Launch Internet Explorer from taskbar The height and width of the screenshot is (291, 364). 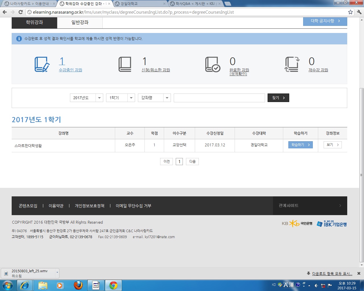click(25, 285)
